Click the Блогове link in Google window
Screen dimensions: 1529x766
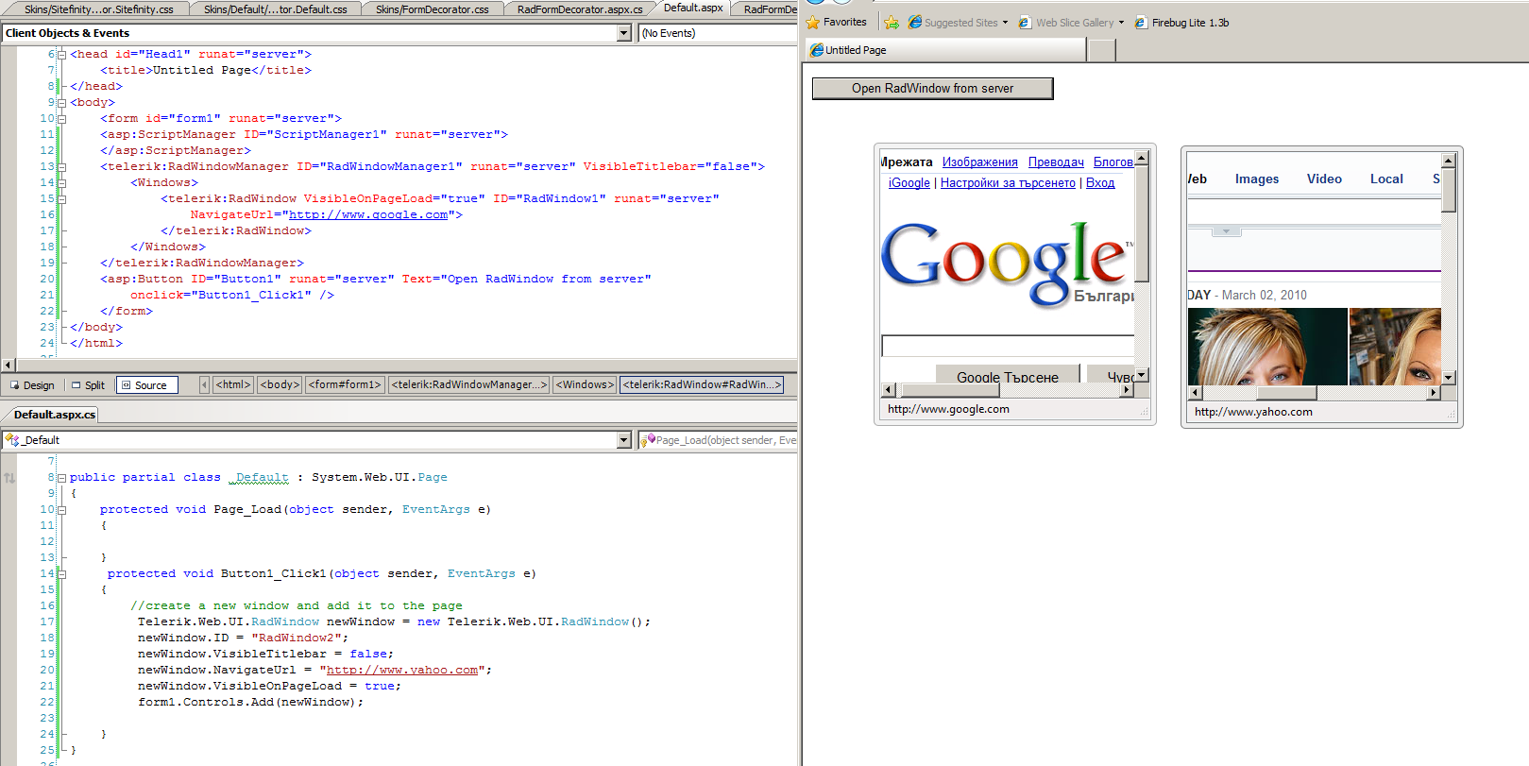tap(1113, 162)
